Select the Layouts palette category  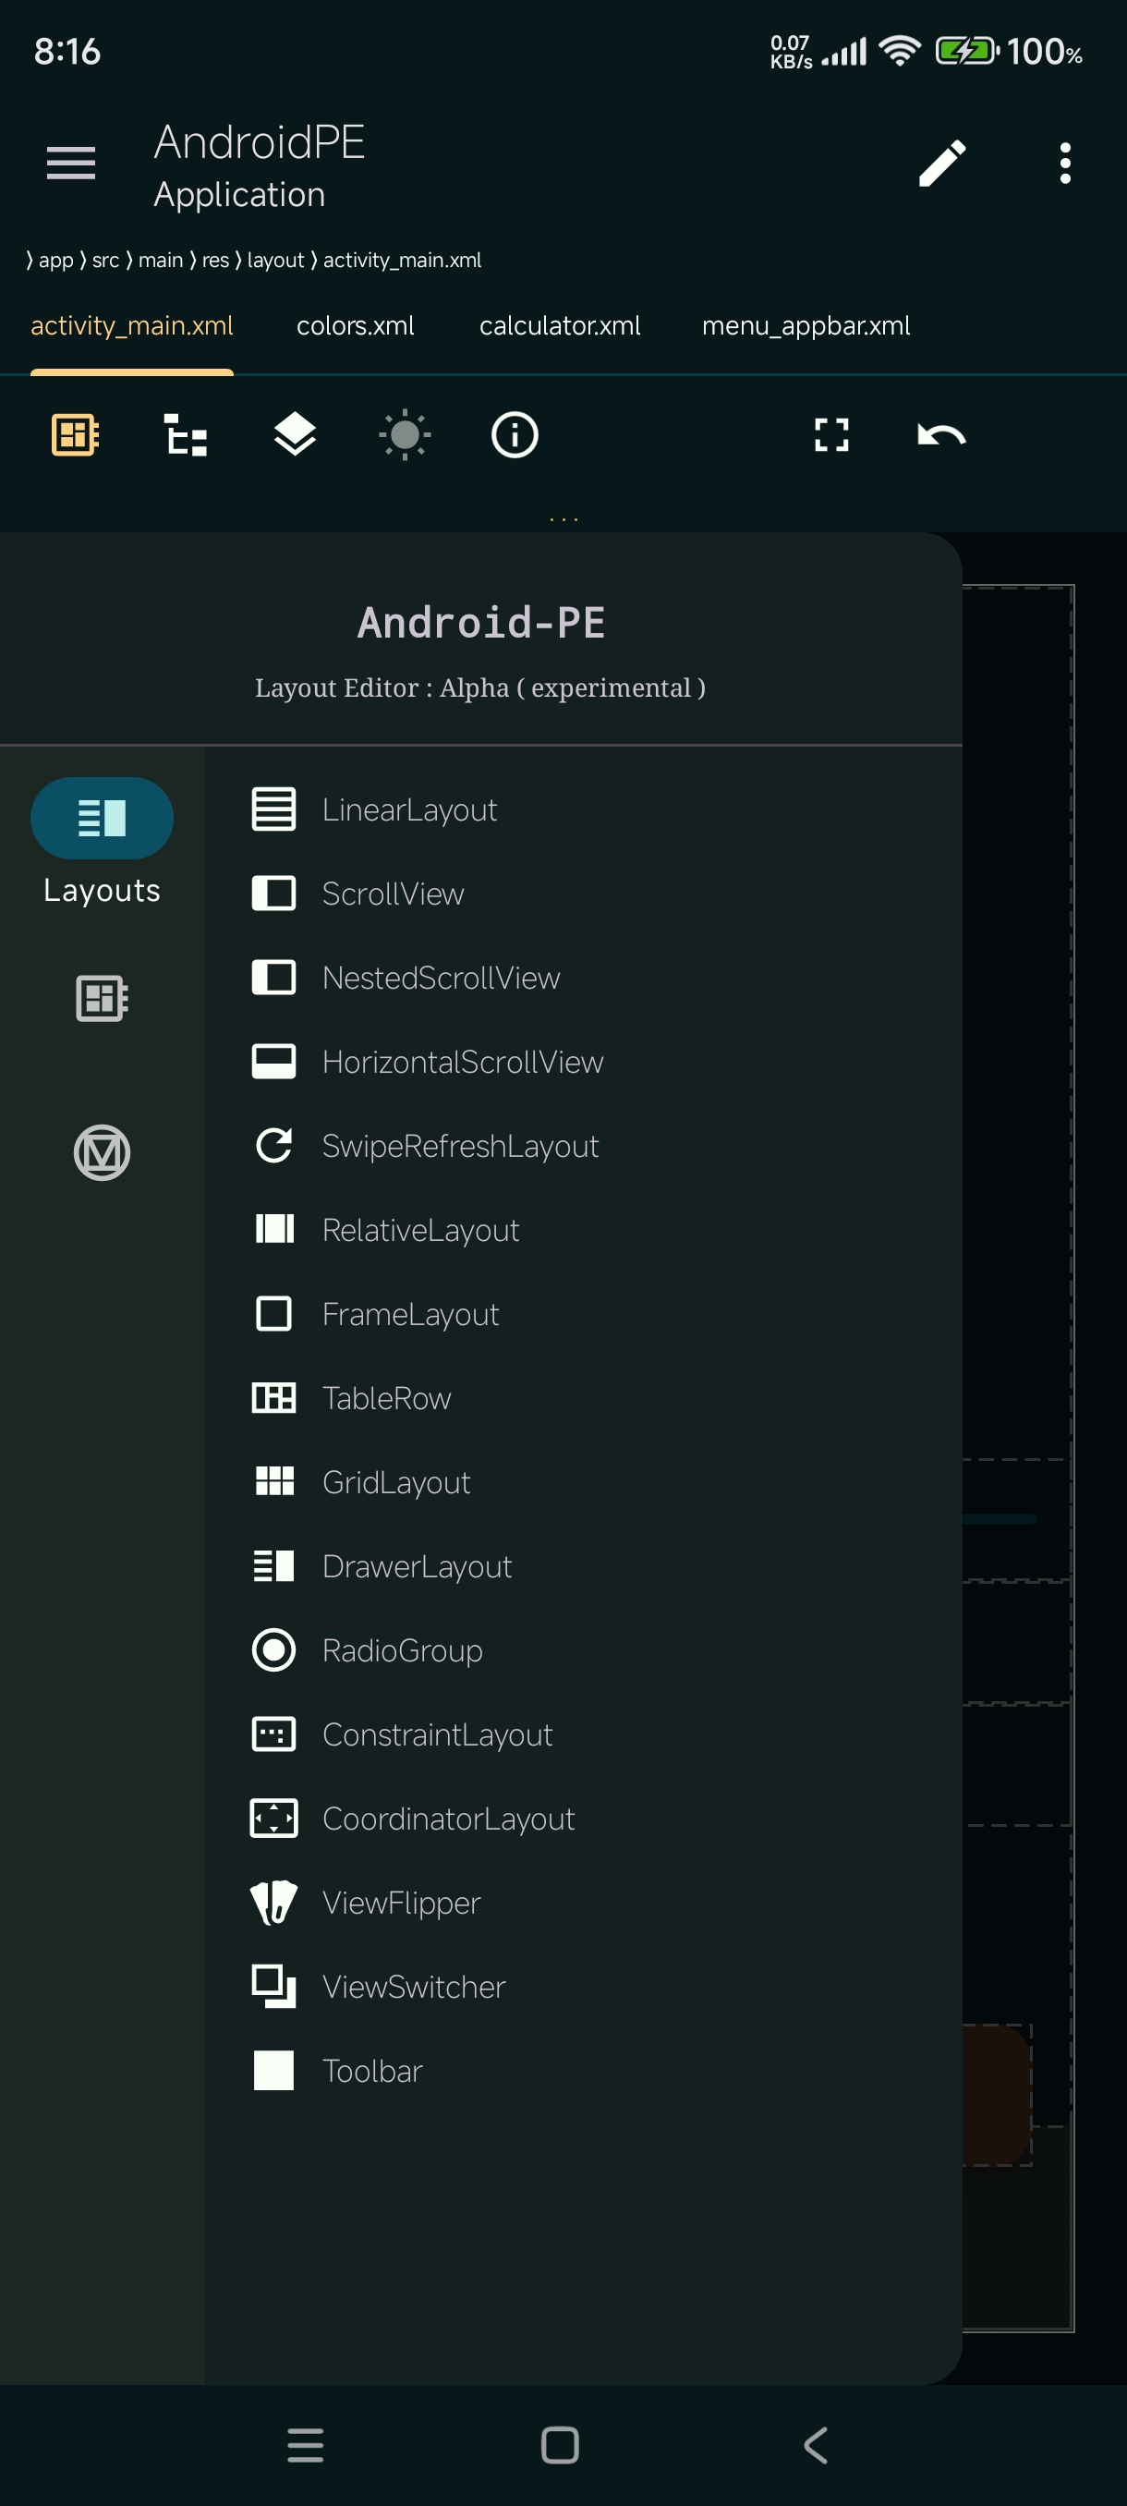tap(103, 818)
